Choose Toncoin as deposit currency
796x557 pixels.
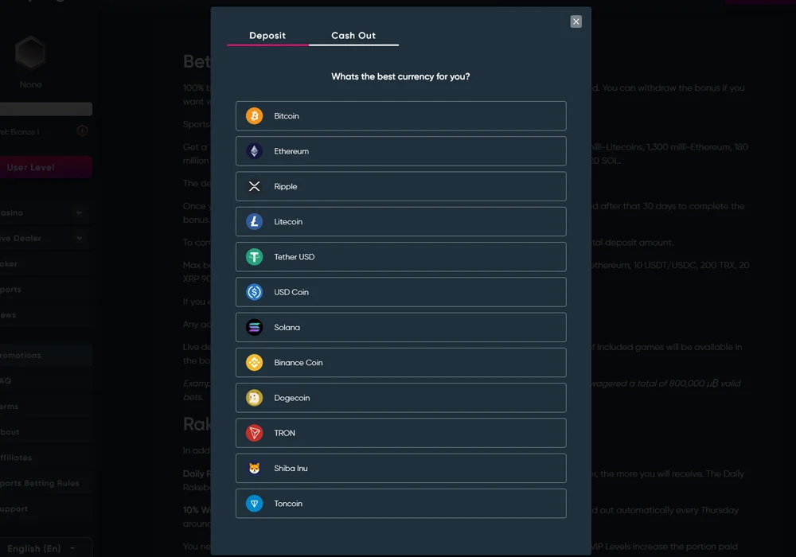tap(398, 503)
